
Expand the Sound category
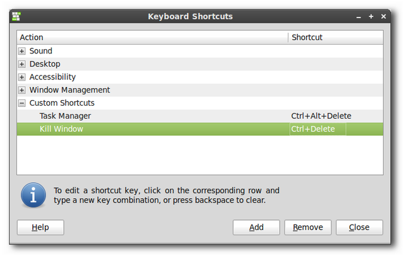(22, 51)
